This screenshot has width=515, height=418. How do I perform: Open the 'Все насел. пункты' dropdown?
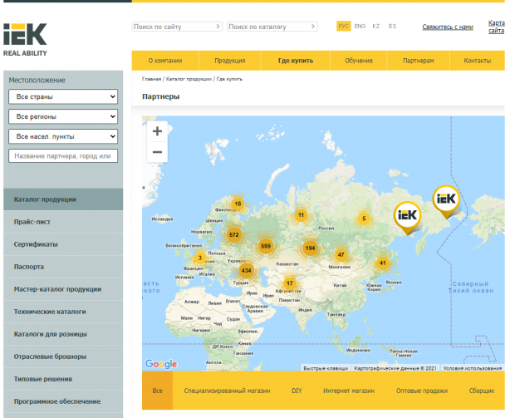(63, 136)
